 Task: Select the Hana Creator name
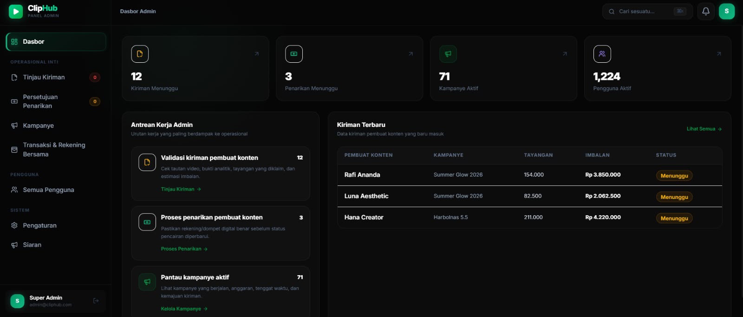[364, 218]
